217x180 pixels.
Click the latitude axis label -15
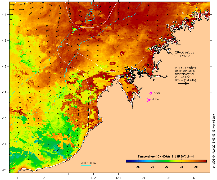(4, 40)
